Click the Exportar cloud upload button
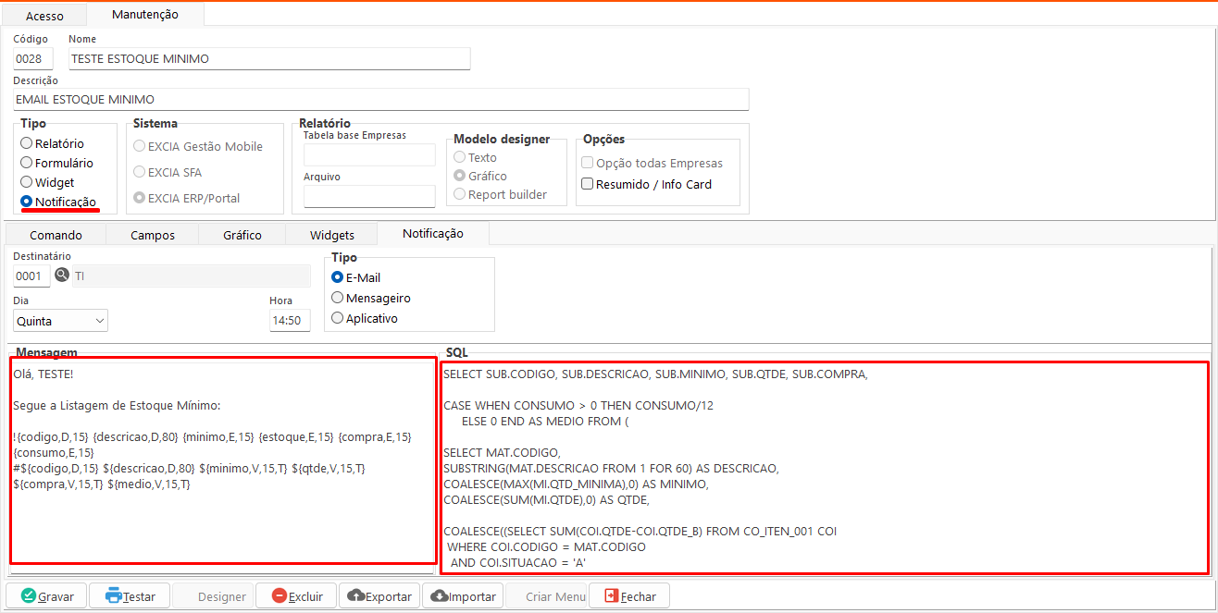 tap(379, 596)
